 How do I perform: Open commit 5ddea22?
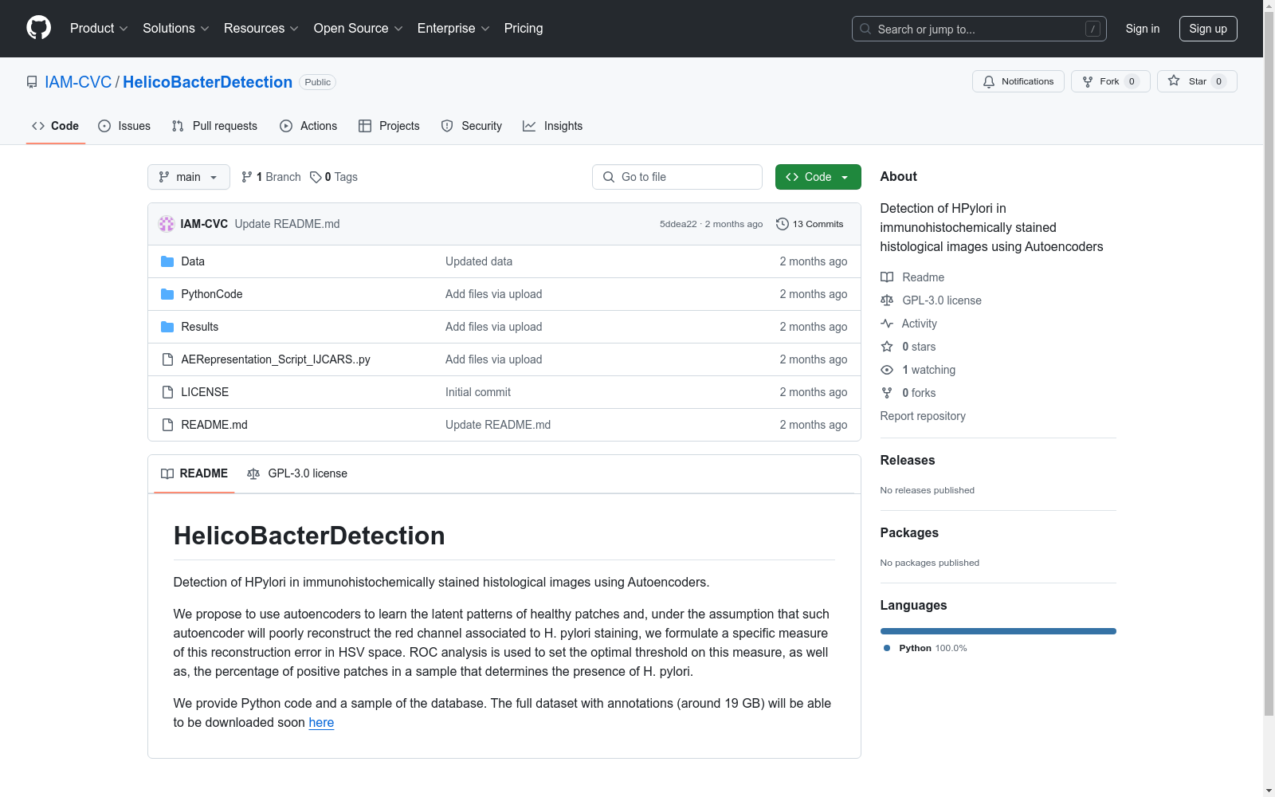(x=678, y=224)
